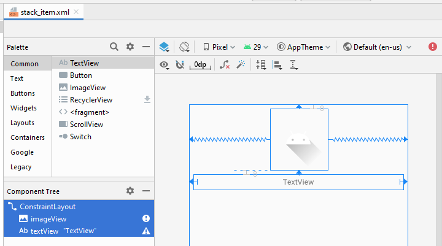The width and height of the screenshot is (442, 246).
Task: Select the Containers palette category
Action: pyautogui.click(x=28, y=137)
